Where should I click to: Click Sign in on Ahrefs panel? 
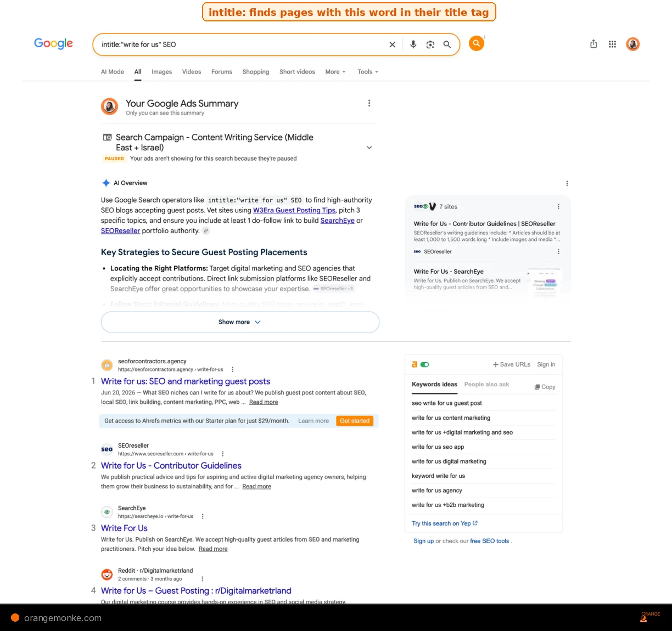click(546, 364)
